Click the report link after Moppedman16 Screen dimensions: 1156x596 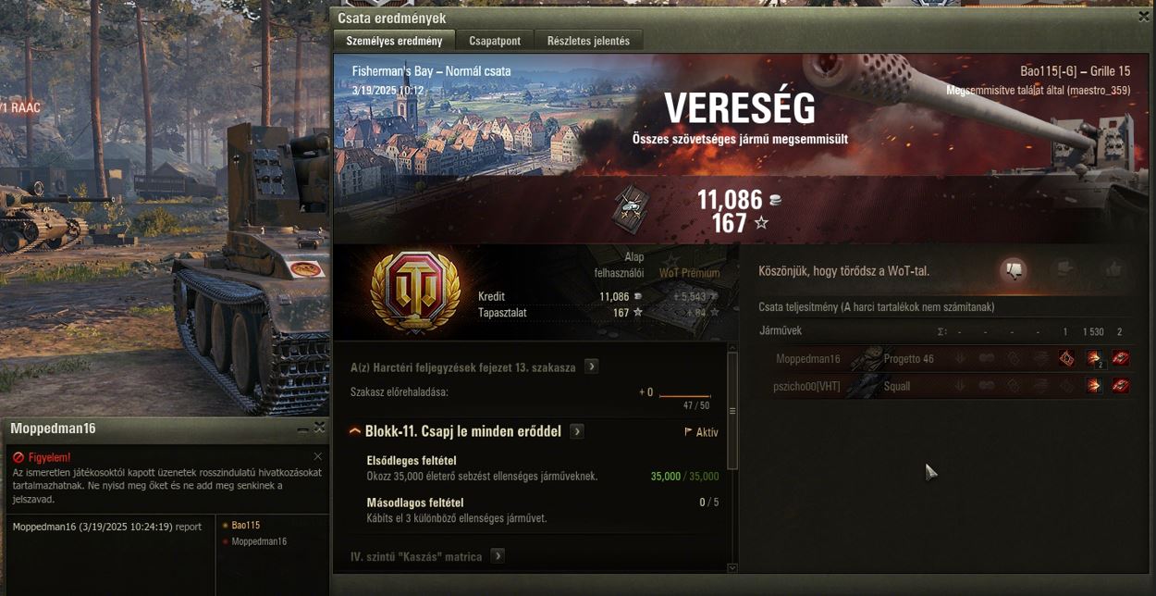point(189,527)
